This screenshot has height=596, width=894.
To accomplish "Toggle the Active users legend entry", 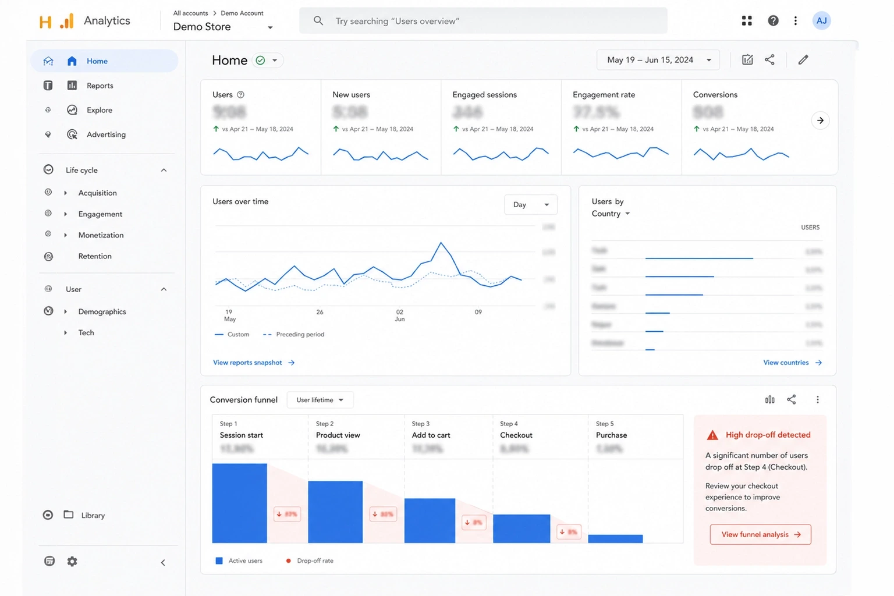I will coord(239,561).
